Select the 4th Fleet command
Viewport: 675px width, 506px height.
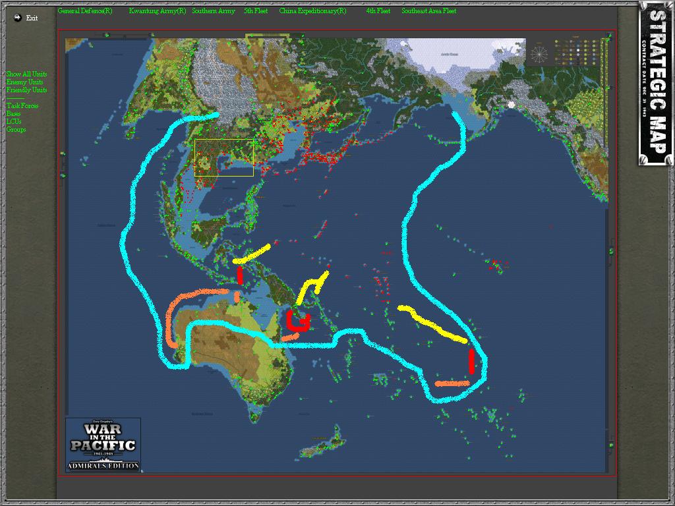[x=378, y=11]
